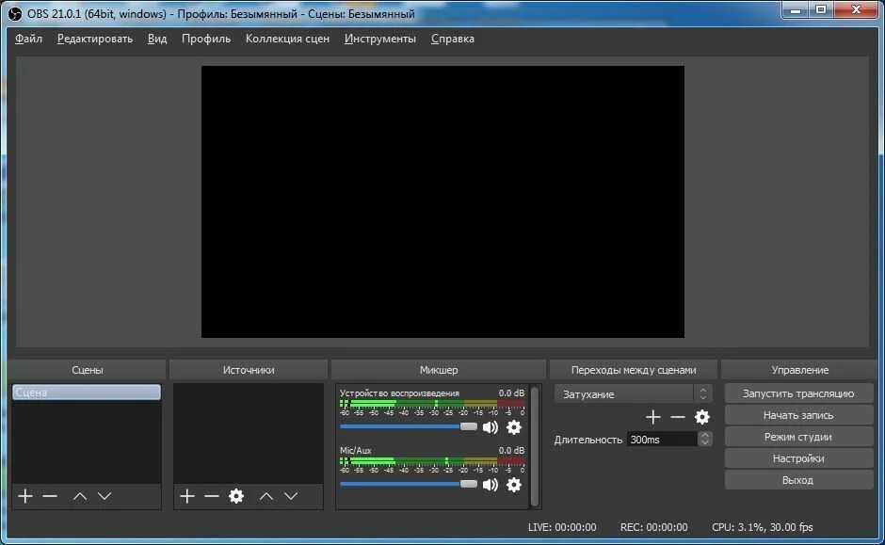
Task: Decrease Длительность with down stepper arrow
Action: pyautogui.click(x=704, y=443)
